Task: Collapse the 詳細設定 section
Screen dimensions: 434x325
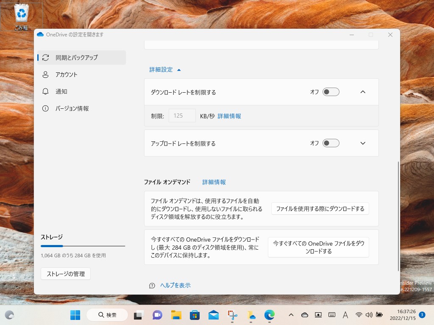Action: (x=178, y=69)
